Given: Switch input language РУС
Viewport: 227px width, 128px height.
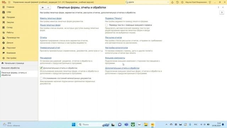Looking at the screenshot, I should click(x=195, y=124).
